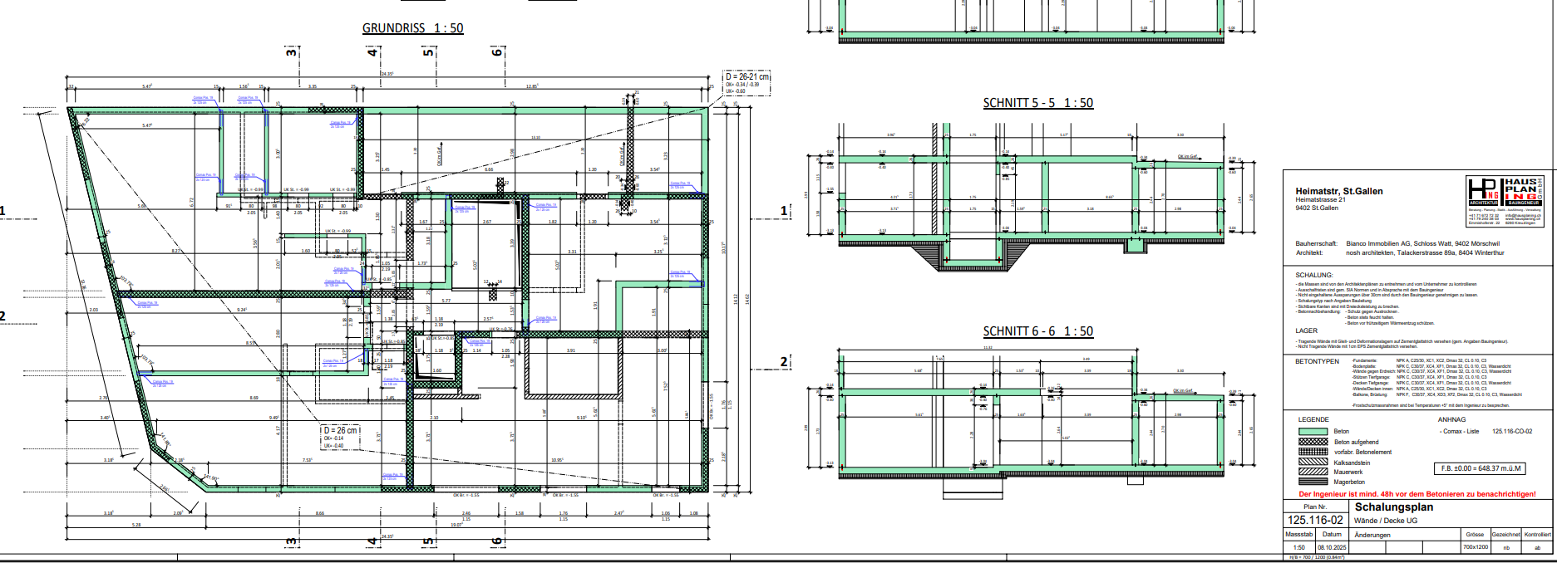
Task: Select the SCHNITT 6 - 6 title
Action: 1037,331
